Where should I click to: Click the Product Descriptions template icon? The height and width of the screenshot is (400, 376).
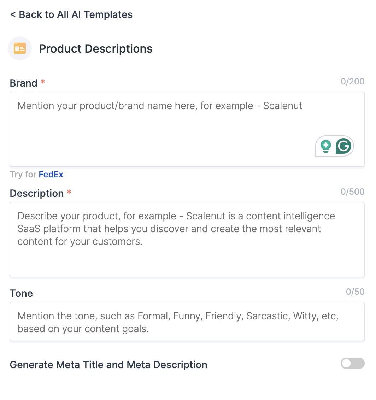click(x=20, y=48)
